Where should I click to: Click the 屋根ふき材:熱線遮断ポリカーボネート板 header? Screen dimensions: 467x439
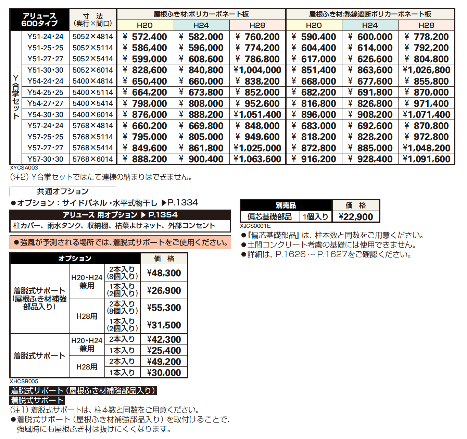pyautogui.click(x=370, y=14)
